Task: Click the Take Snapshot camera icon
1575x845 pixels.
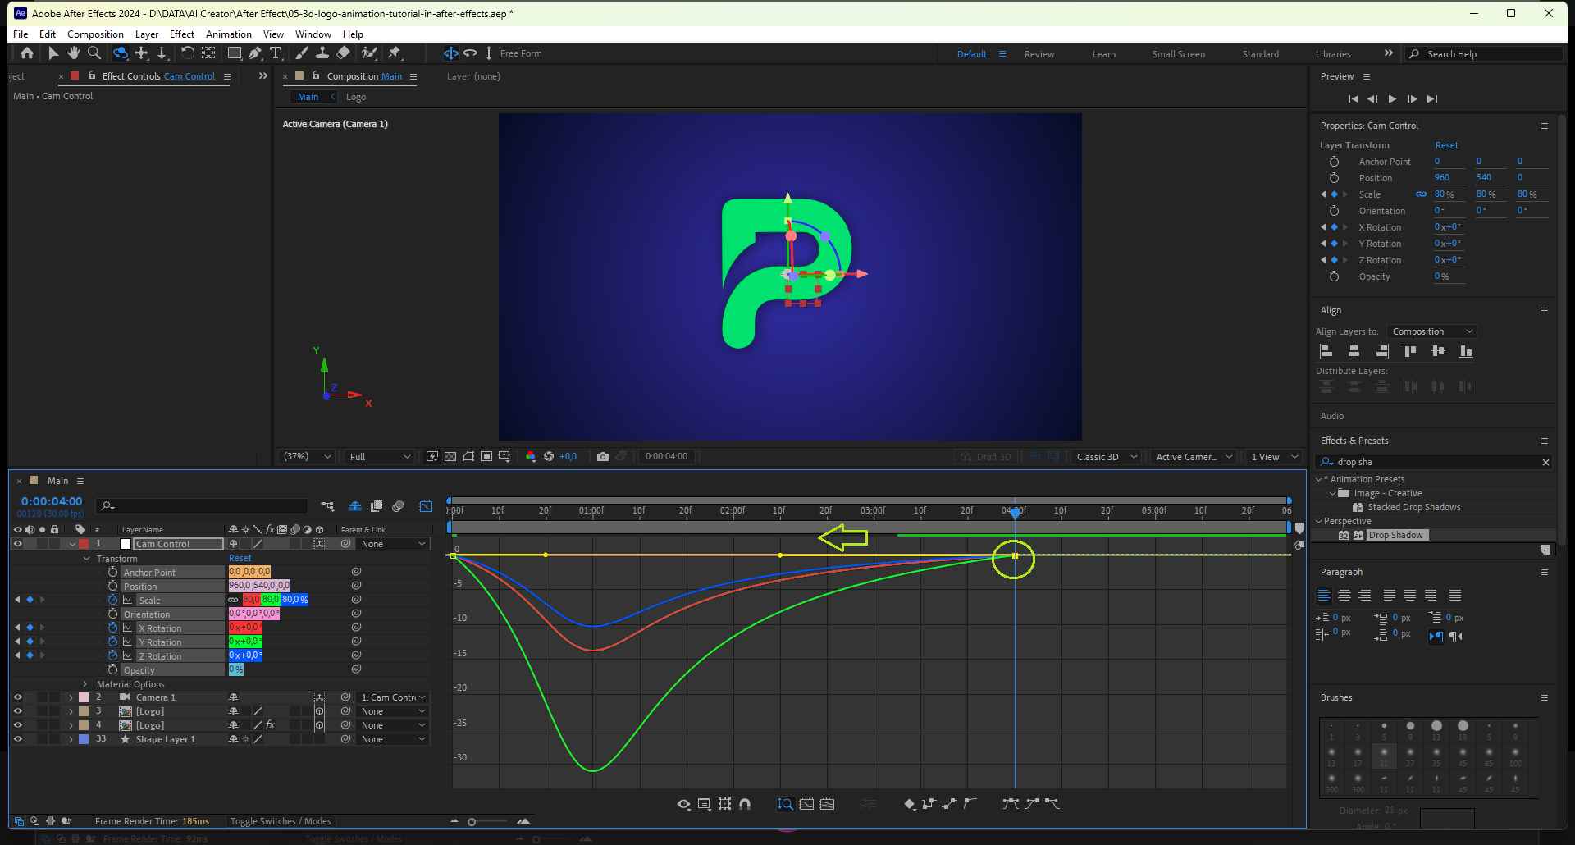Action: click(x=603, y=457)
